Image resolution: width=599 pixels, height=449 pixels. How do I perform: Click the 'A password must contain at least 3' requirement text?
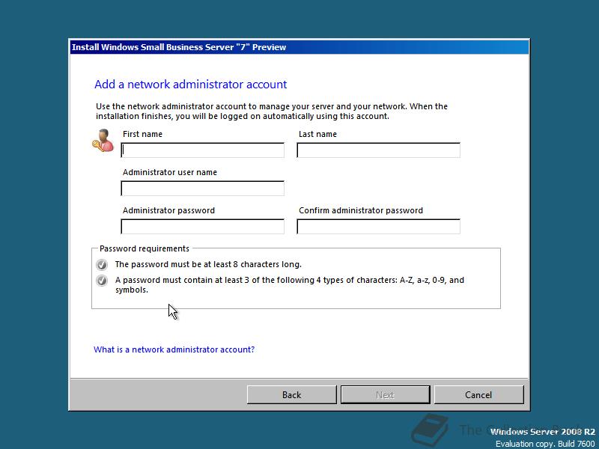(290, 285)
